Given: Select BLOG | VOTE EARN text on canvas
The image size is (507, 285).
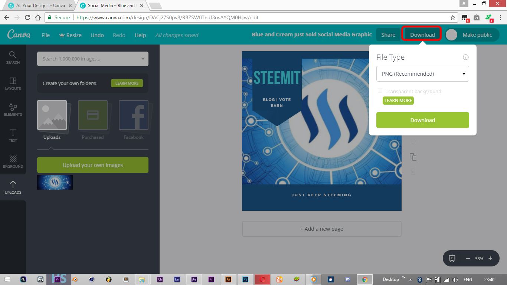Looking at the screenshot, I should (277, 102).
